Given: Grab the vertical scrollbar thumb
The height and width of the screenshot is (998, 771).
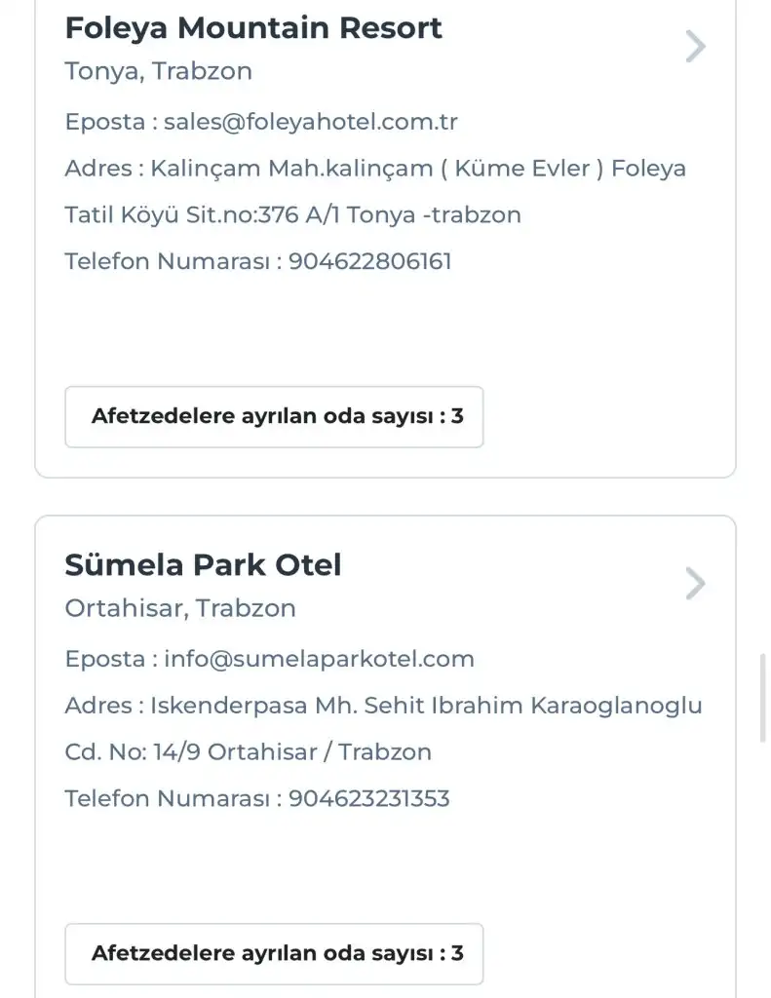Looking at the screenshot, I should [x=761, y=698].
